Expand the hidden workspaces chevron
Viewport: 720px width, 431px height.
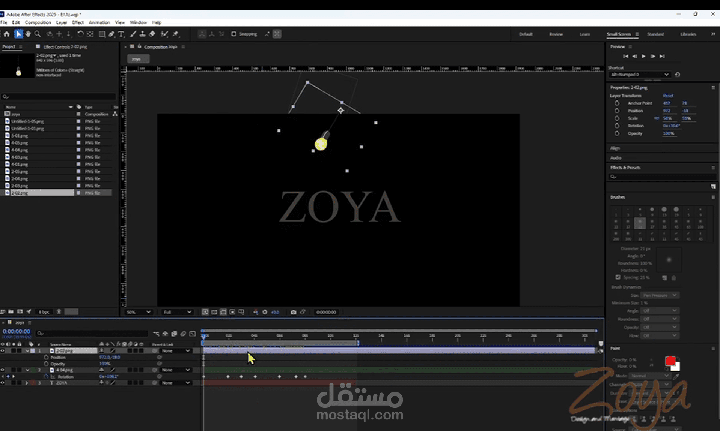coord(713,34)
